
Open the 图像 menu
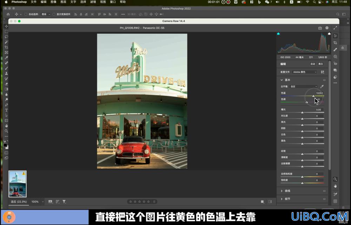(53, 2)
